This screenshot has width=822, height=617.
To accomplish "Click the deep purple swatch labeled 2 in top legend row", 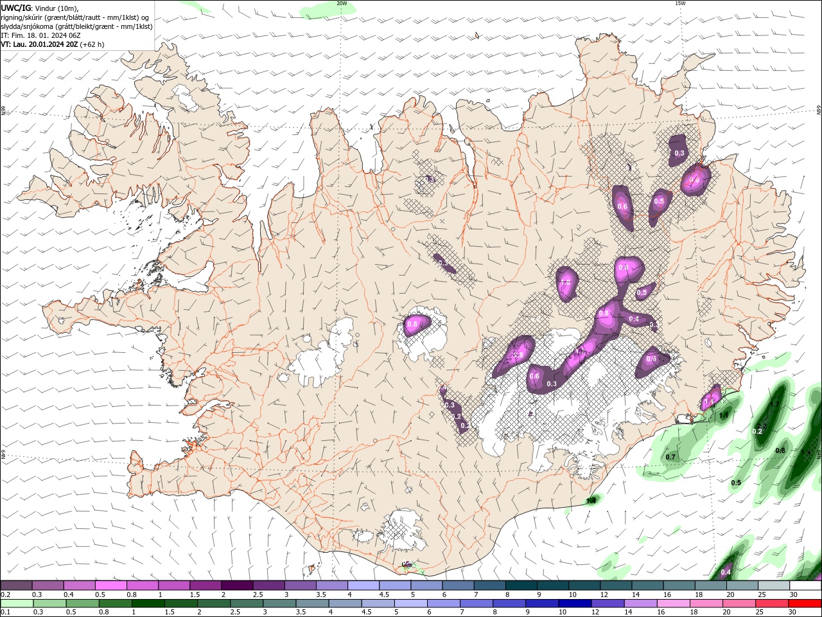I will coord(237,586).
